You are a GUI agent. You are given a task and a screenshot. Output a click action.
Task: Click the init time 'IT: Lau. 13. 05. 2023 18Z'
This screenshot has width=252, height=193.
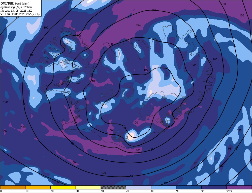16,11
